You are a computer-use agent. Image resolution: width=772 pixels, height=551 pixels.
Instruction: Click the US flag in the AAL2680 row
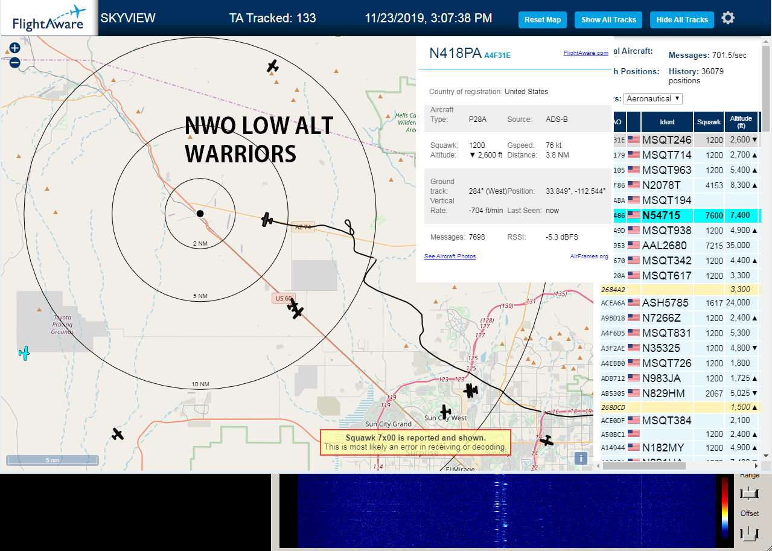tap(634, 246)
